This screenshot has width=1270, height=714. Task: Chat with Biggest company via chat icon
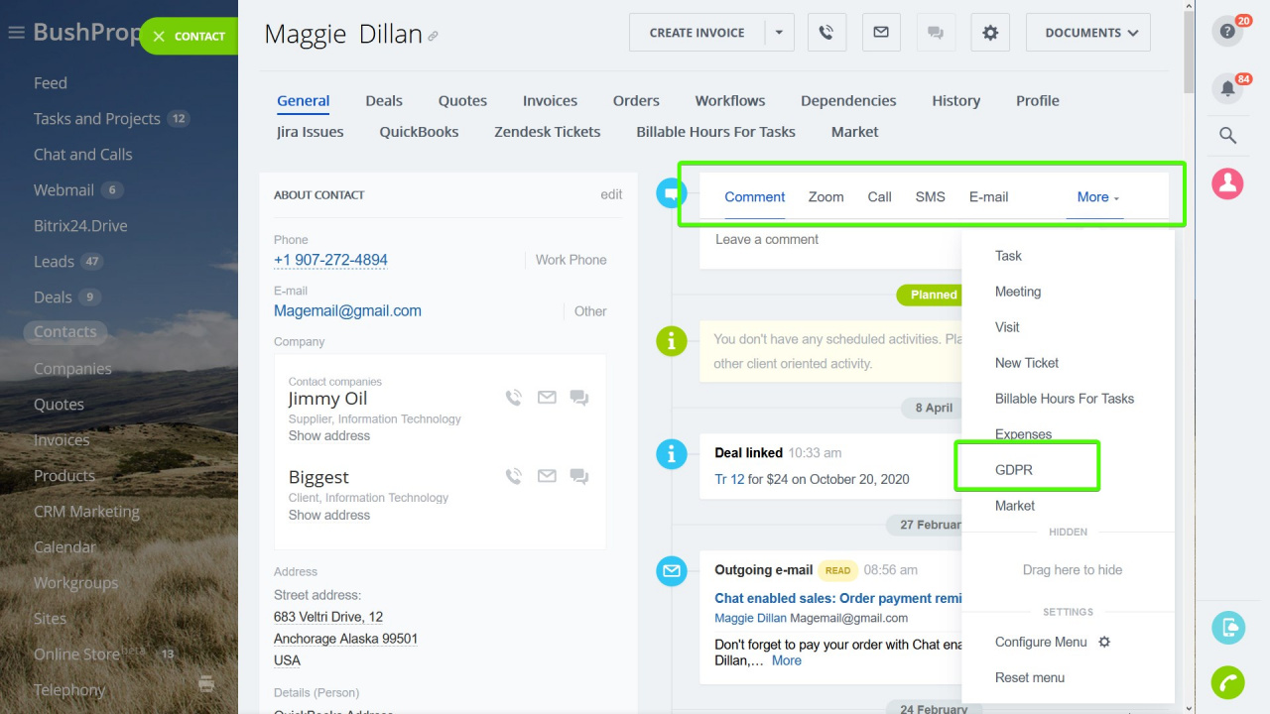click(x=579, y=477)
